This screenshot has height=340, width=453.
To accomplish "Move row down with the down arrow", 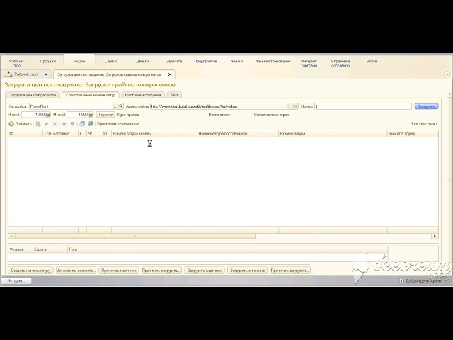I will (x=72, y=124).
